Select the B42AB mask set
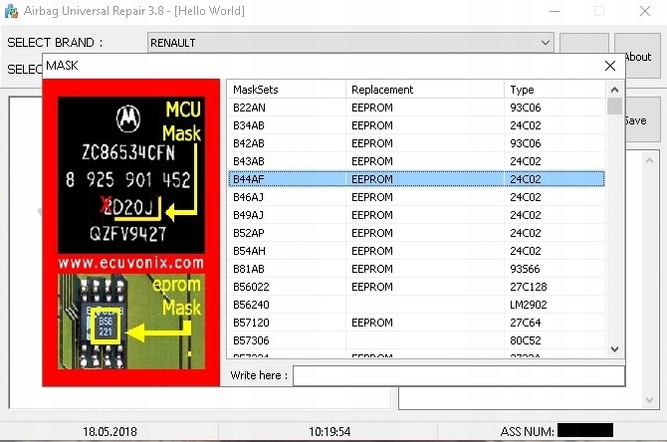The image size is (667, 442). coord(416,143)
